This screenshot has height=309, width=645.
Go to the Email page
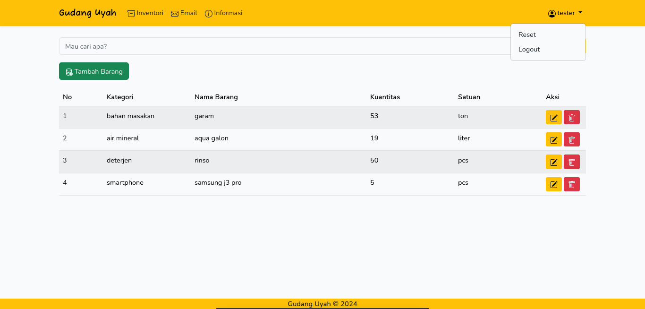point(184,13)
